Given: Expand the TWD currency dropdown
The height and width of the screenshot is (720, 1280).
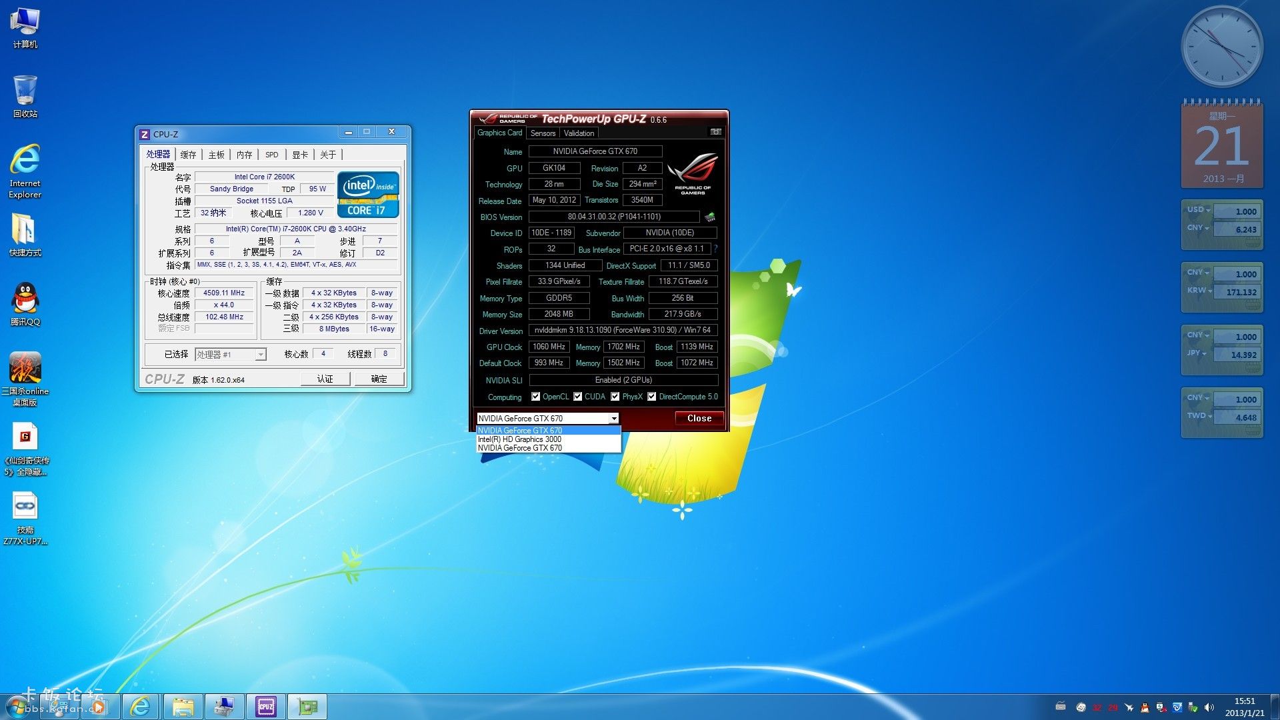Looking at the screenshot, I should (x=1199, y=416).
